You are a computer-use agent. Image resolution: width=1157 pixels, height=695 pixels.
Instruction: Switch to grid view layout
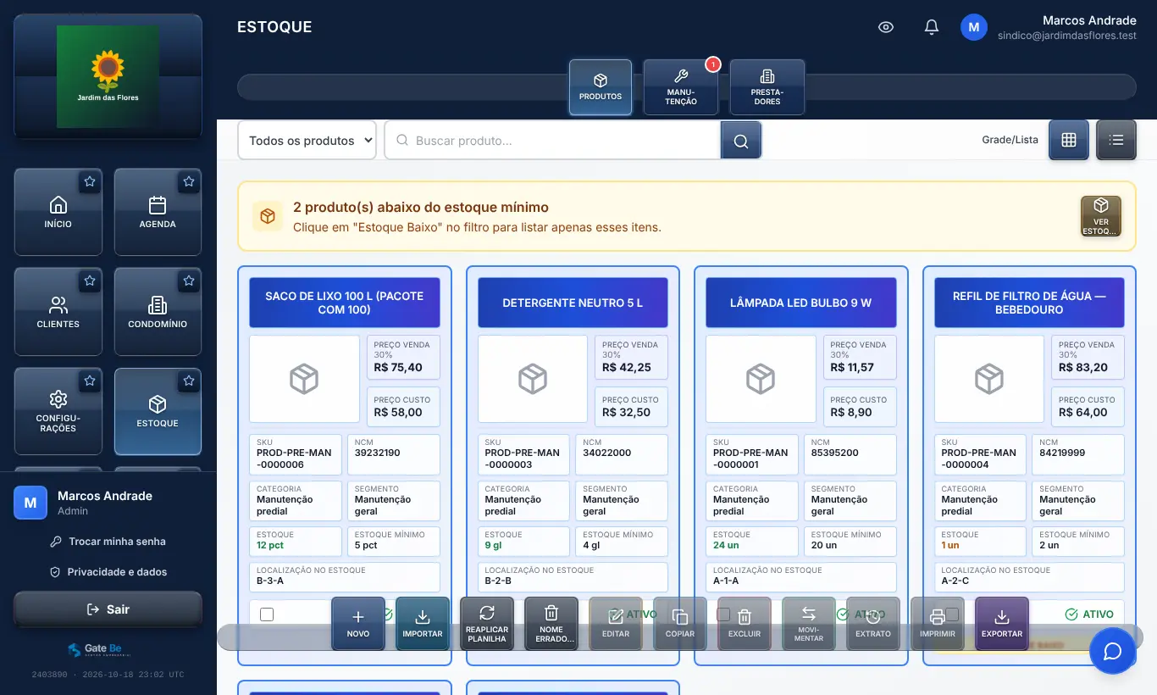(x=1069, y=140)
